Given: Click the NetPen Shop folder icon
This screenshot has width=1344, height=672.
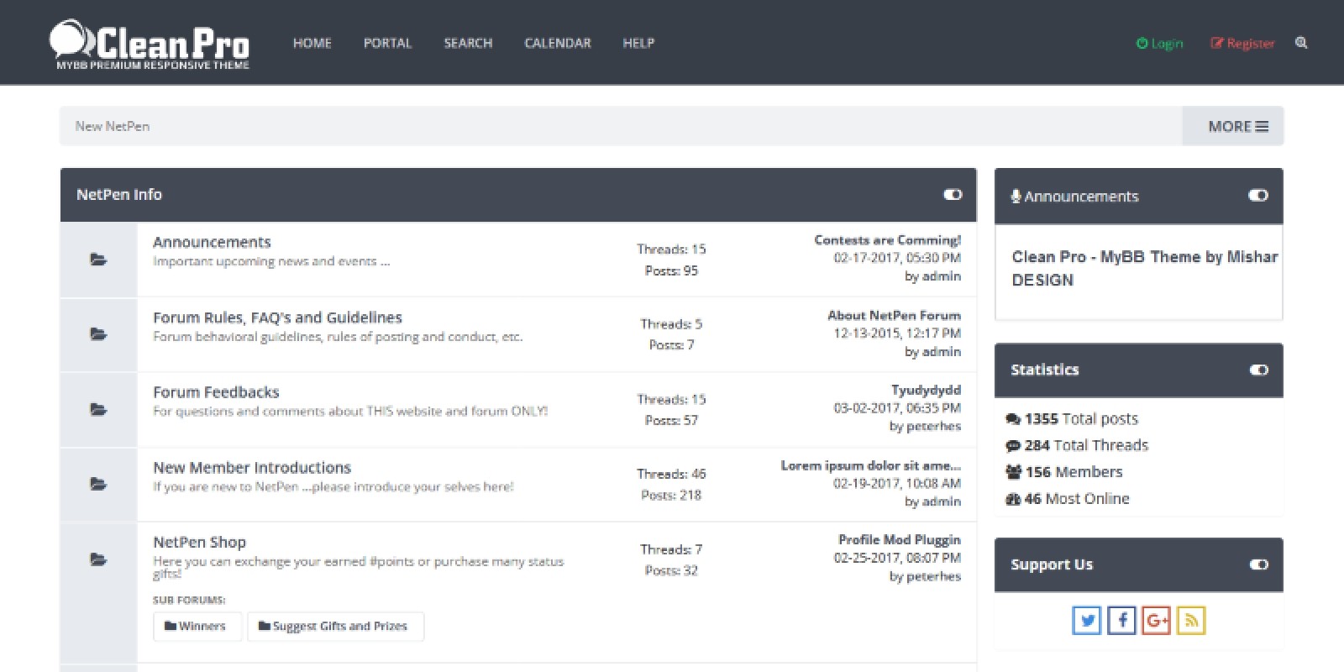Looking at the screenshot, I should point(98,559).
